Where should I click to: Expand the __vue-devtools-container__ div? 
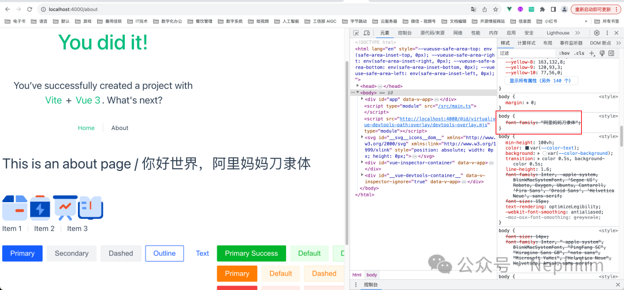[362, 175]
